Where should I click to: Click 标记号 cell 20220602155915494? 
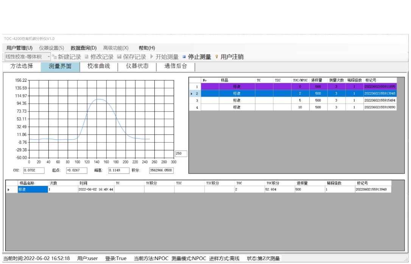coord(380,100)
